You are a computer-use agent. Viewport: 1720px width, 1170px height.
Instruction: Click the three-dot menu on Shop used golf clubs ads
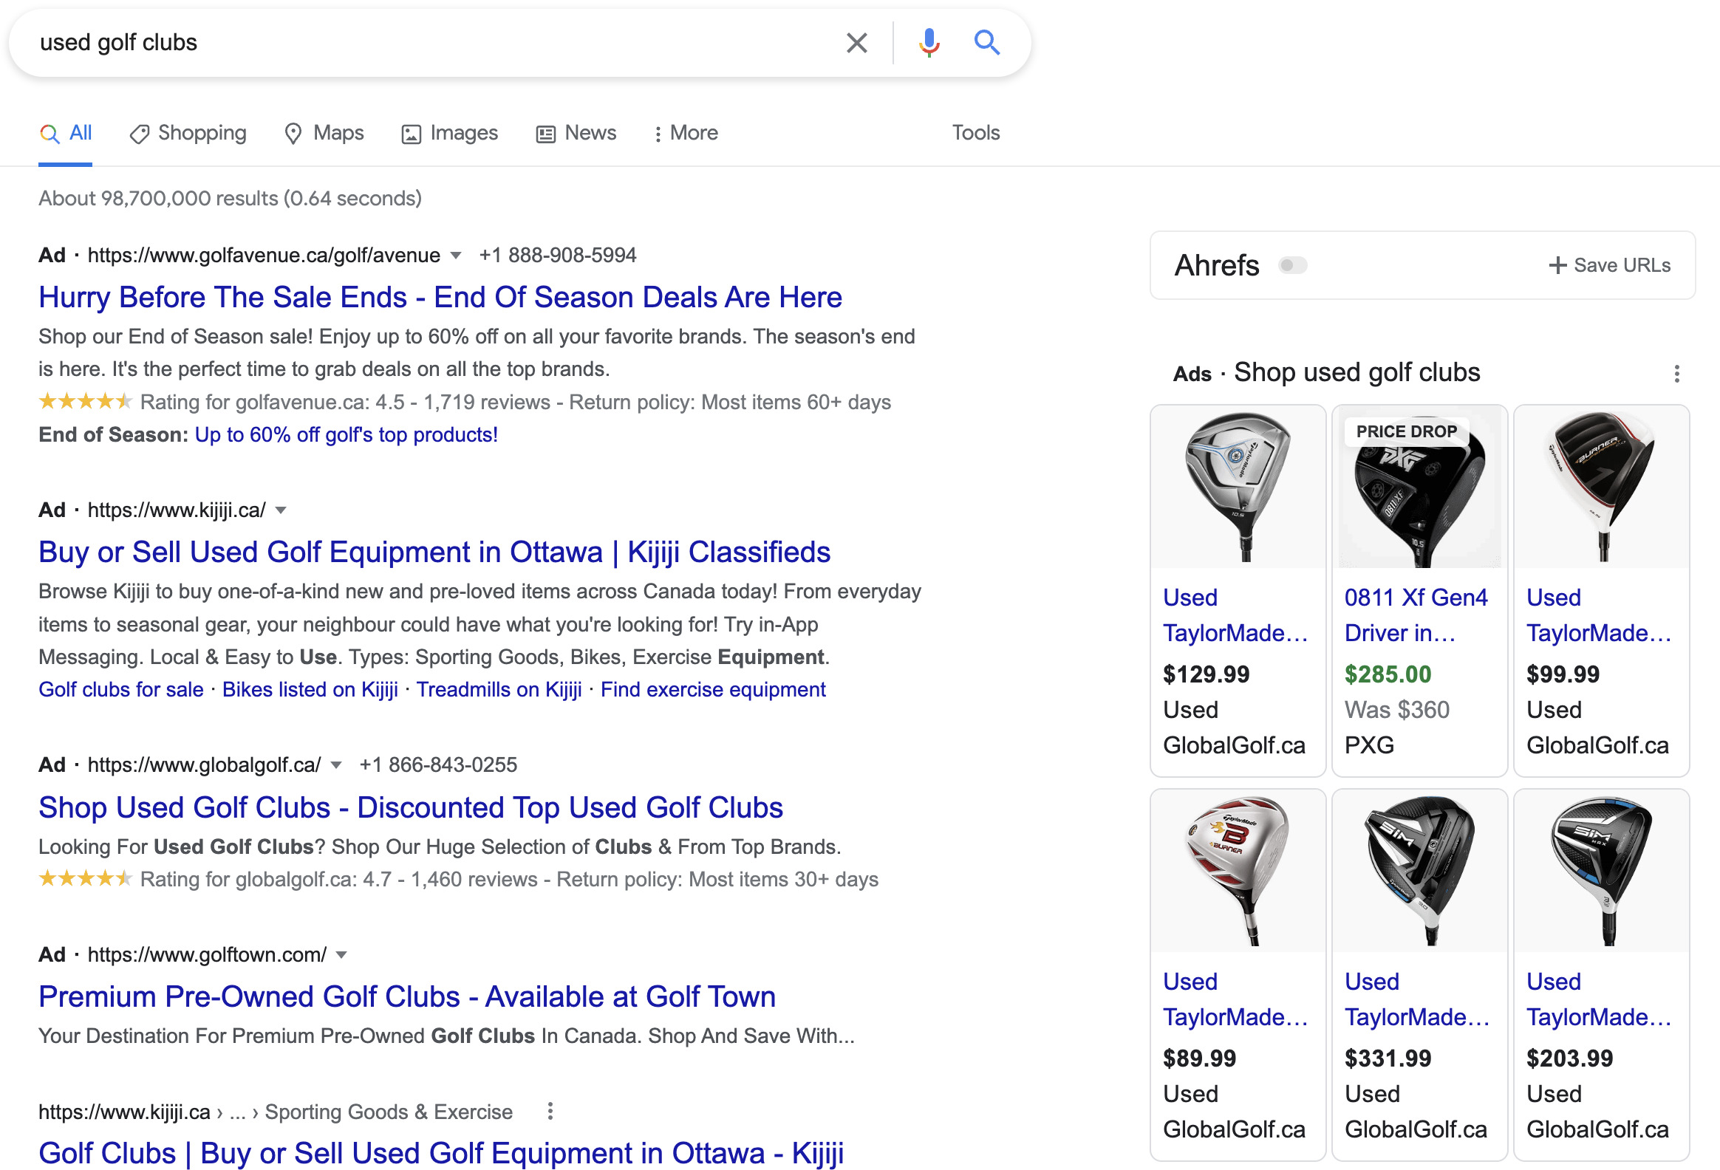[1677, 374]
